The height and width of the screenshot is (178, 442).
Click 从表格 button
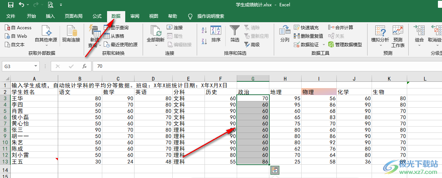(x=114, y=36)
